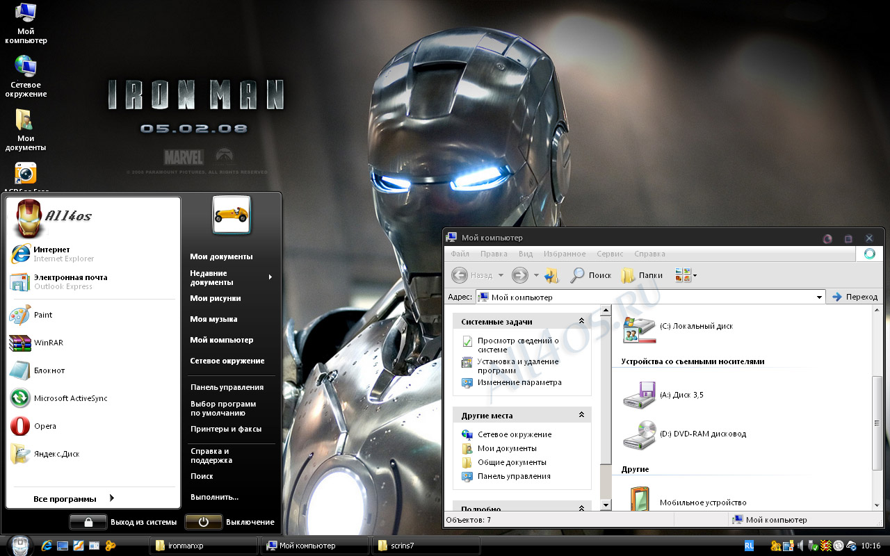Viewport: 890px width, 556px height.
Task: Launch Internet Explorer from Quick Launch
Action: coord(47,546)
